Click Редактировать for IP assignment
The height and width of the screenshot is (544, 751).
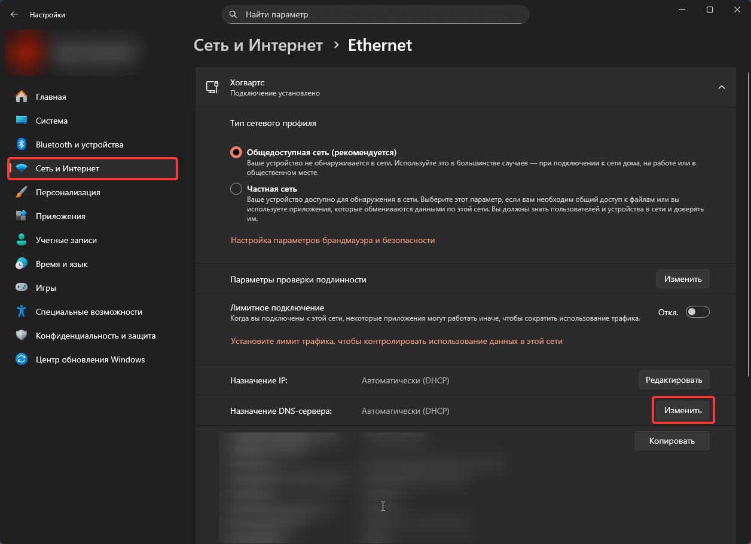click(x=674, y=379)
